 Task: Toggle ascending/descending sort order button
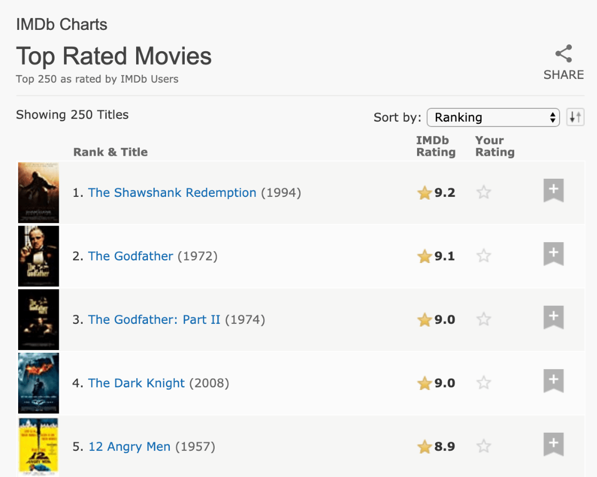point(575,117)
